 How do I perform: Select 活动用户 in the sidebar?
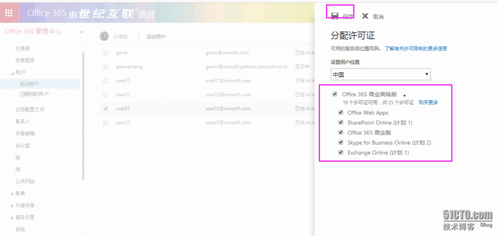point(29,84)
